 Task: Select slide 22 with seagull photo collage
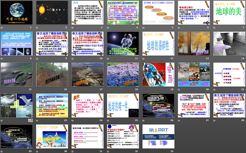tap(17, 105)
